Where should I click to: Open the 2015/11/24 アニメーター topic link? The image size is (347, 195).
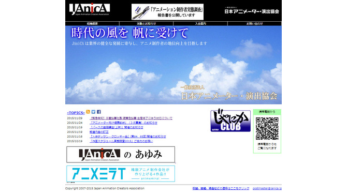click(x=123, y=123)
